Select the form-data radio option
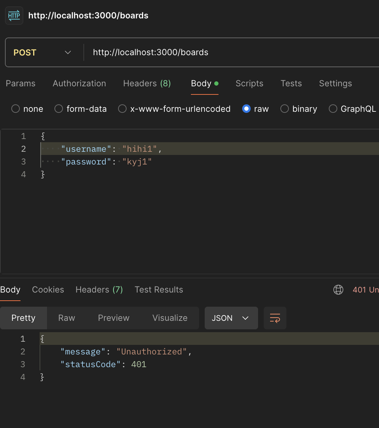This screenshot has height=428, width=379. click(x=59, y=109)
